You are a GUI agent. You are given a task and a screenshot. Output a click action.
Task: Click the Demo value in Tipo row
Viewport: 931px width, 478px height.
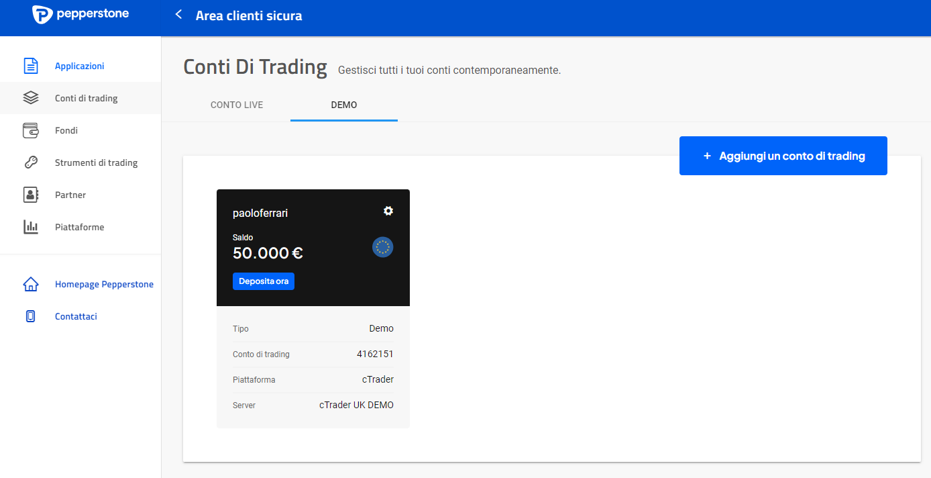(x=382, y=328)
